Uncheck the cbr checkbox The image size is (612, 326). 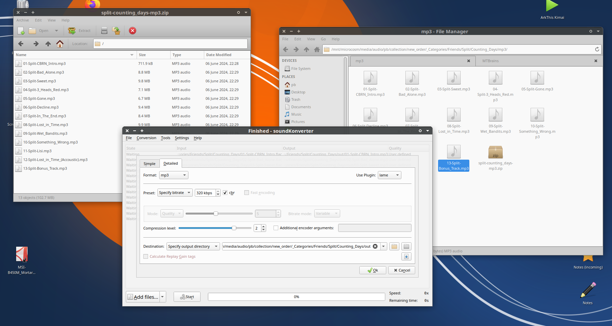point(225,193)
